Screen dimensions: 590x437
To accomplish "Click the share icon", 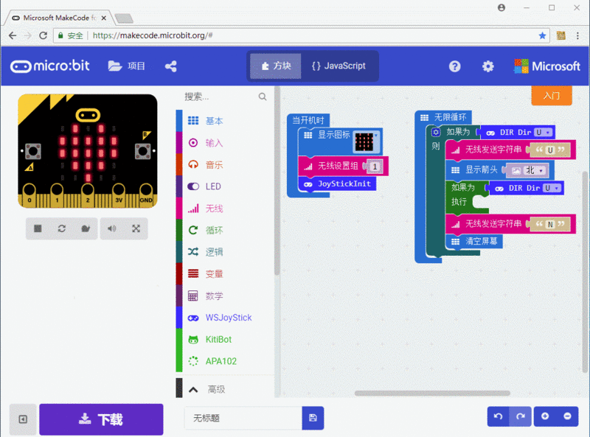I will coord(171,66).
